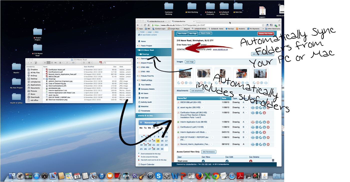Toggle the docs search checkbox
Screen dimensions: 350x182
(154, 32)
